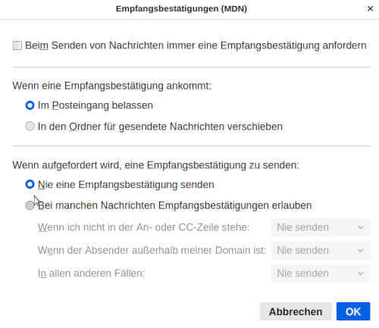Click the 'Nie eine Empfangsbestätigung senden' label

click(126, 185)
